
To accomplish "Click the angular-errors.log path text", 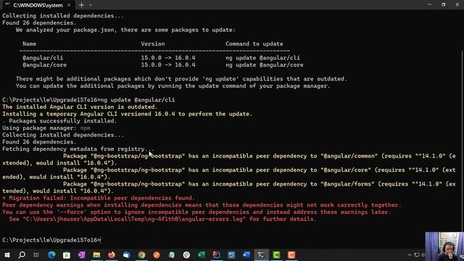I will (134, 219).
